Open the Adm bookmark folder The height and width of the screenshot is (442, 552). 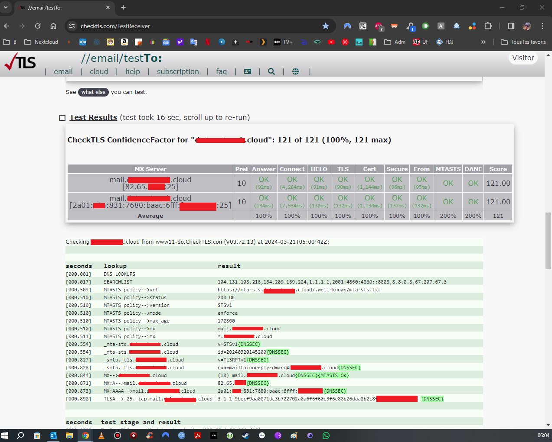pyautogui.click(x=395, y=42)
